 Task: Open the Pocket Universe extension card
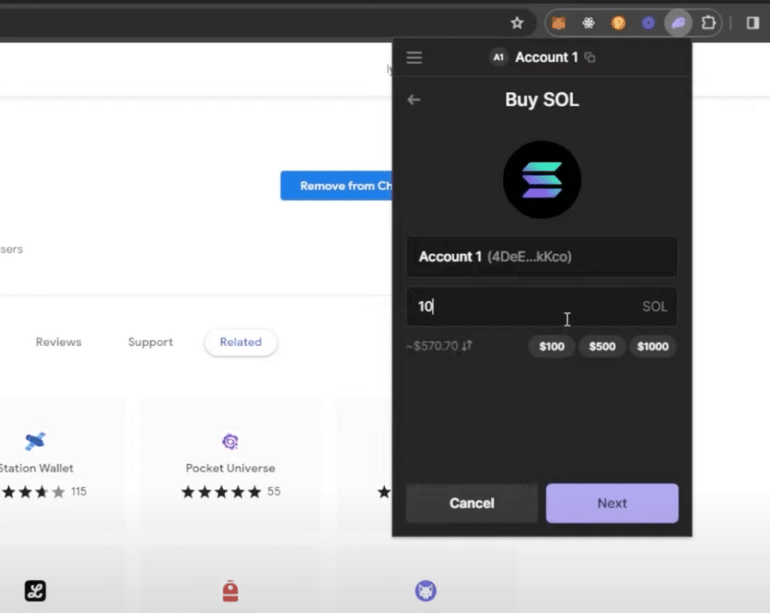click(230, 463)
